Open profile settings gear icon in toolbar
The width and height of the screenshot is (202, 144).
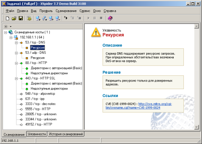click(29, 18)
